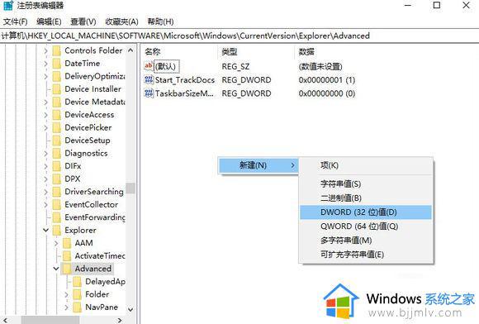Viewport: 479px width, 324px height.
Task: Click the tree pane scroll down arrow
Action: pyautogui.click(x=130, y=309)
